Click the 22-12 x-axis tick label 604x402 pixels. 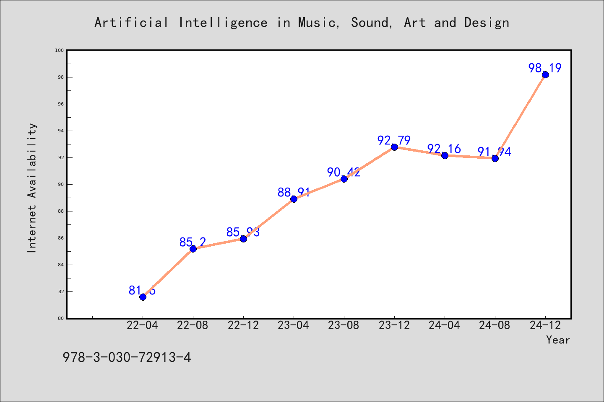coord(243,325)
